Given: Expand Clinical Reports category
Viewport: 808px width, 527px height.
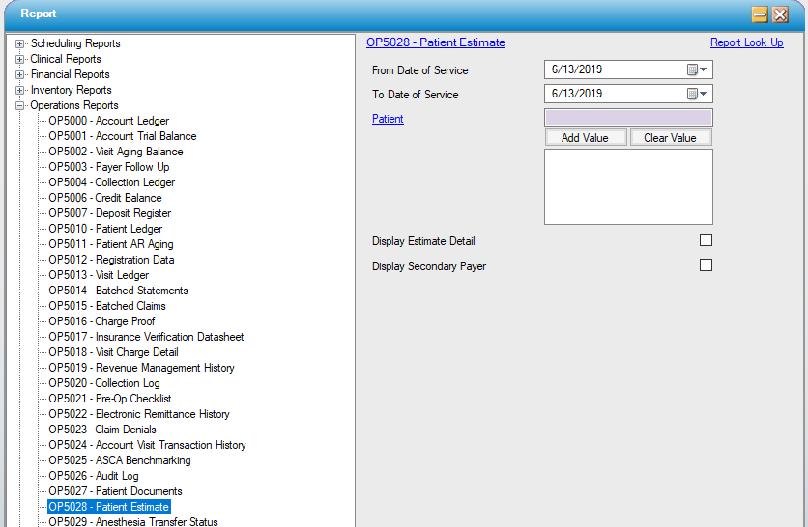Looking at the screenshot, I should tap(20, 59).
